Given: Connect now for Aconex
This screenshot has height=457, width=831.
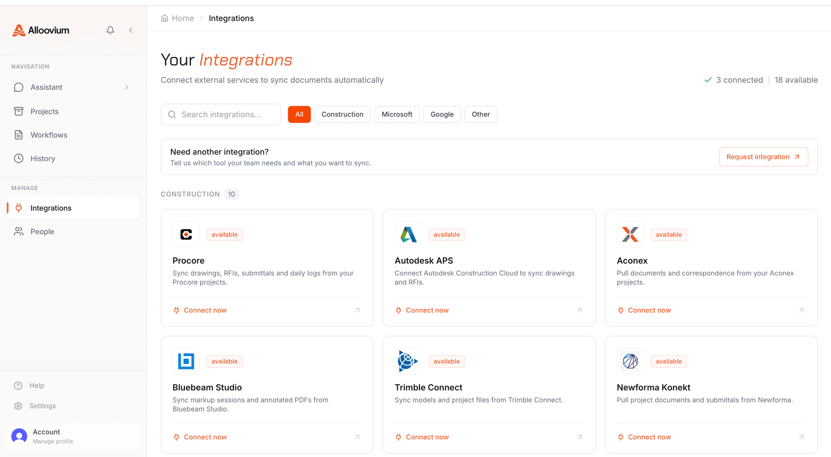Looking at the screenshot, I should point(644,310).
